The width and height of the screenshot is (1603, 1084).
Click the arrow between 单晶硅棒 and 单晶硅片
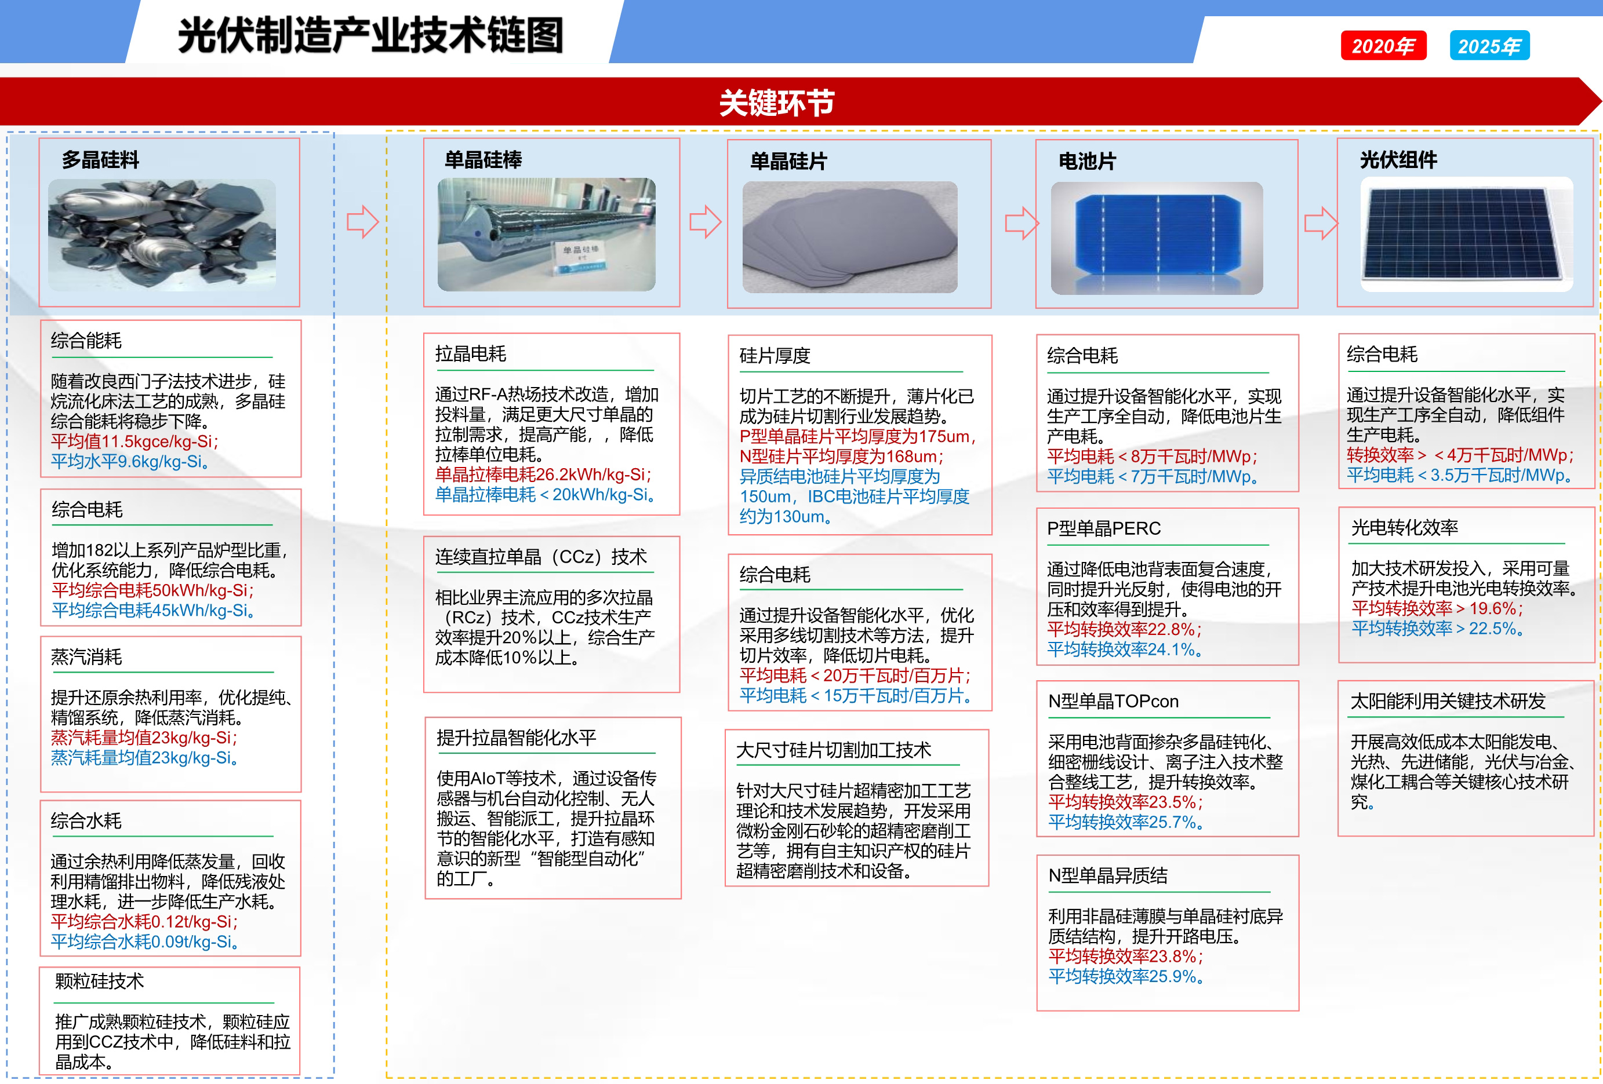tap(705, 222)
